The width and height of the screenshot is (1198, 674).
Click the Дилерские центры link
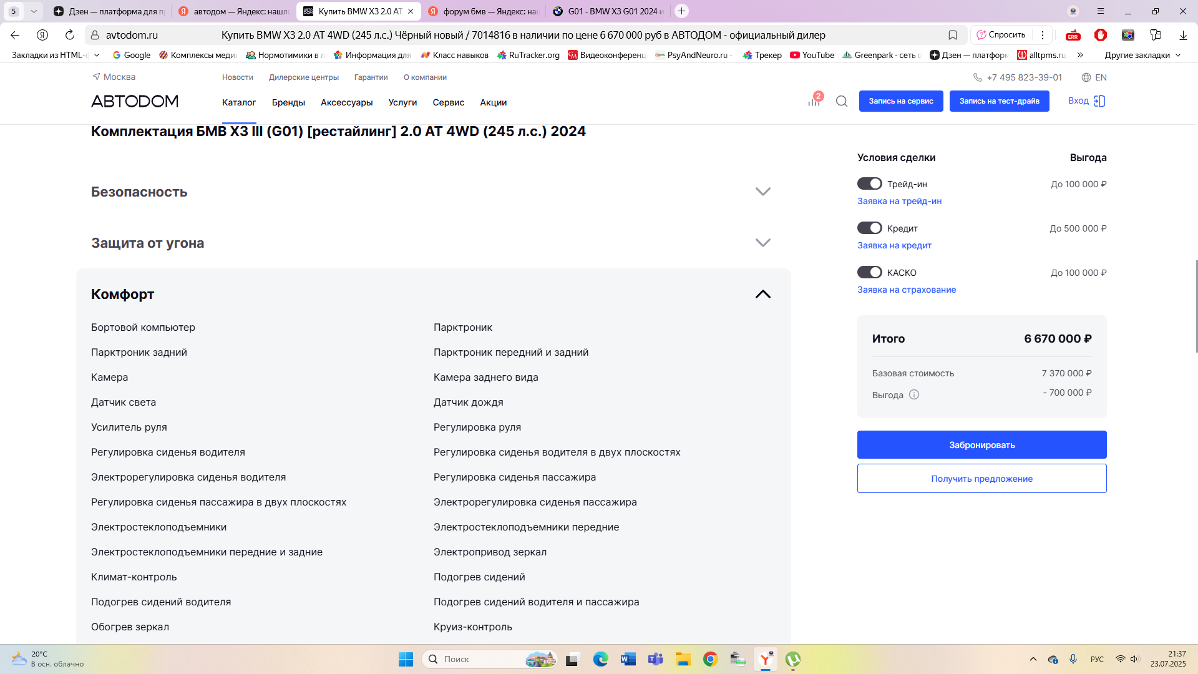[304, 77]
